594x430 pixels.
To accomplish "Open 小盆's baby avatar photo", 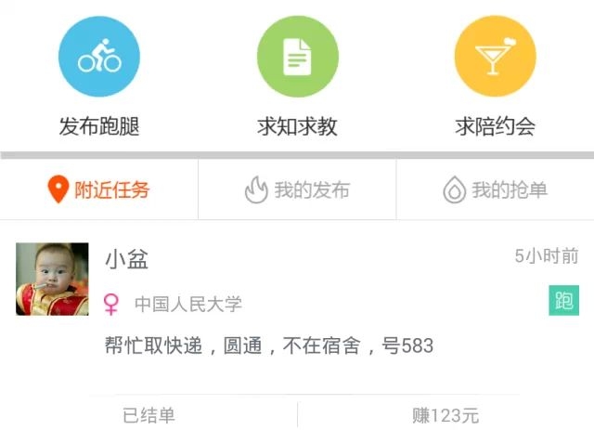I will 52,280.
